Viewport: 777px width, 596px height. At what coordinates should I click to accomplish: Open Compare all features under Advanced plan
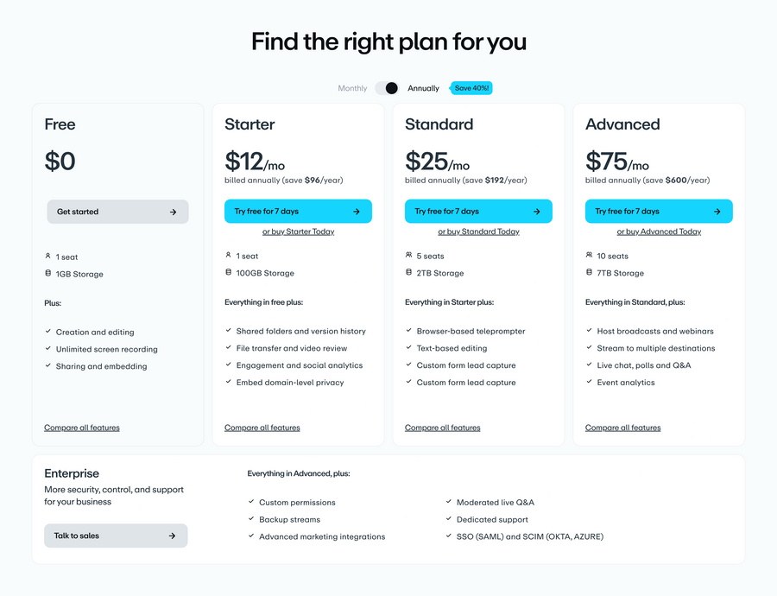[622, 427]
